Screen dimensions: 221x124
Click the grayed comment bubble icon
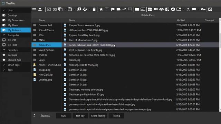pyautogui.click(x=130, y=9)
